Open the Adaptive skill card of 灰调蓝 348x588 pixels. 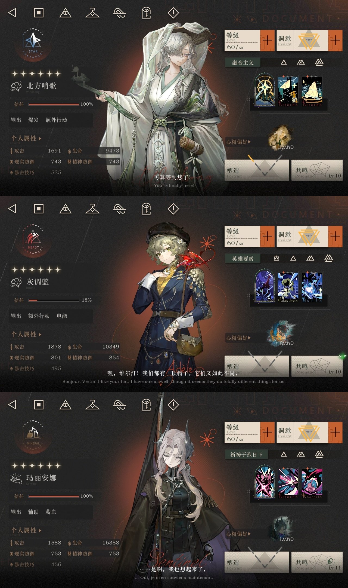point(288,287)
